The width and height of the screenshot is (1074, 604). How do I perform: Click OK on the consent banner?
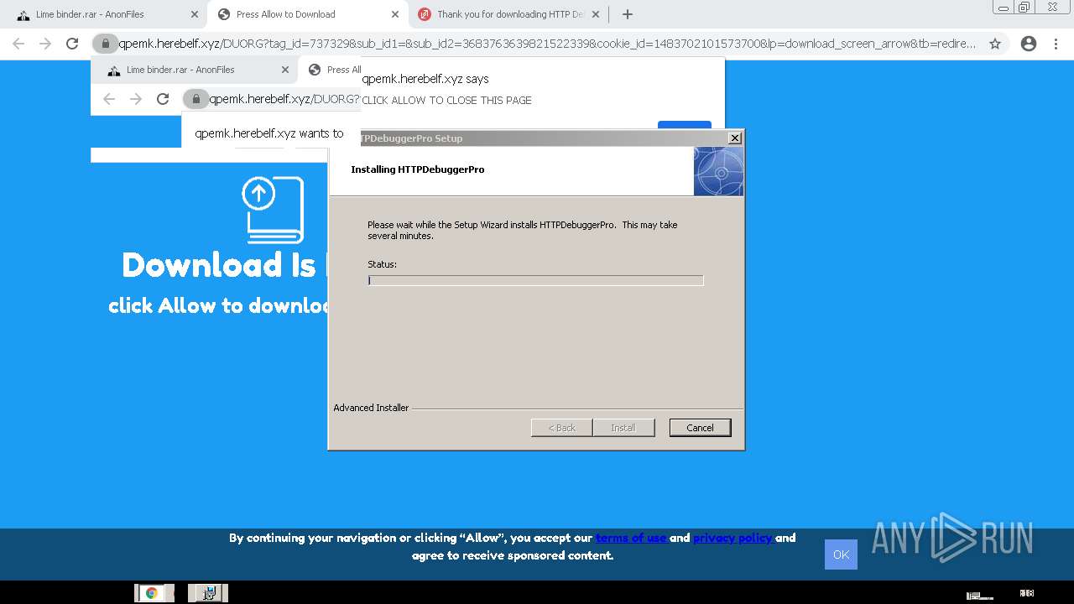pos(841,555)
